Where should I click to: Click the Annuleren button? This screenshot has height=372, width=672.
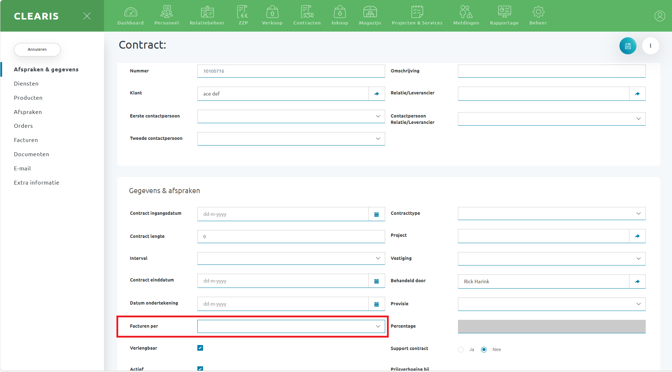tap(37, 50)
